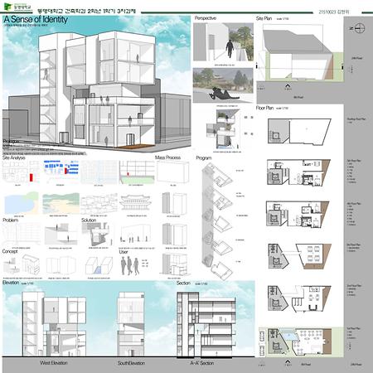
Task: Click the north compass symbol
Action: 360,28
